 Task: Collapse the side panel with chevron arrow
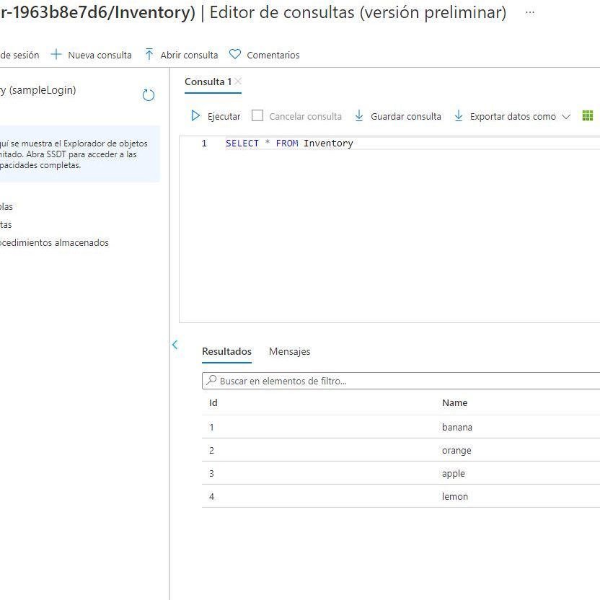coord(175,345)
